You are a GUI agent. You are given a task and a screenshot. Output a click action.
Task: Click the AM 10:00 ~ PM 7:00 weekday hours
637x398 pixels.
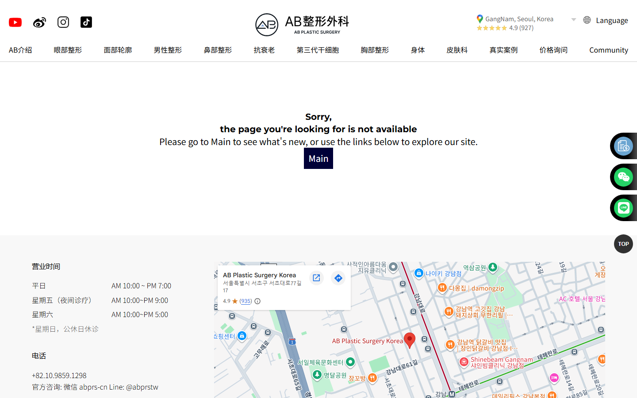(141, 286)
